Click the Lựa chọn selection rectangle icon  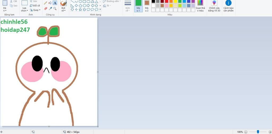[24, 3]
